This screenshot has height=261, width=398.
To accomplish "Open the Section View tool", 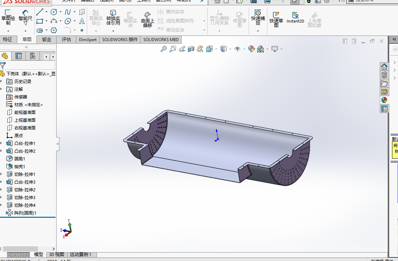I will [191, 49].
